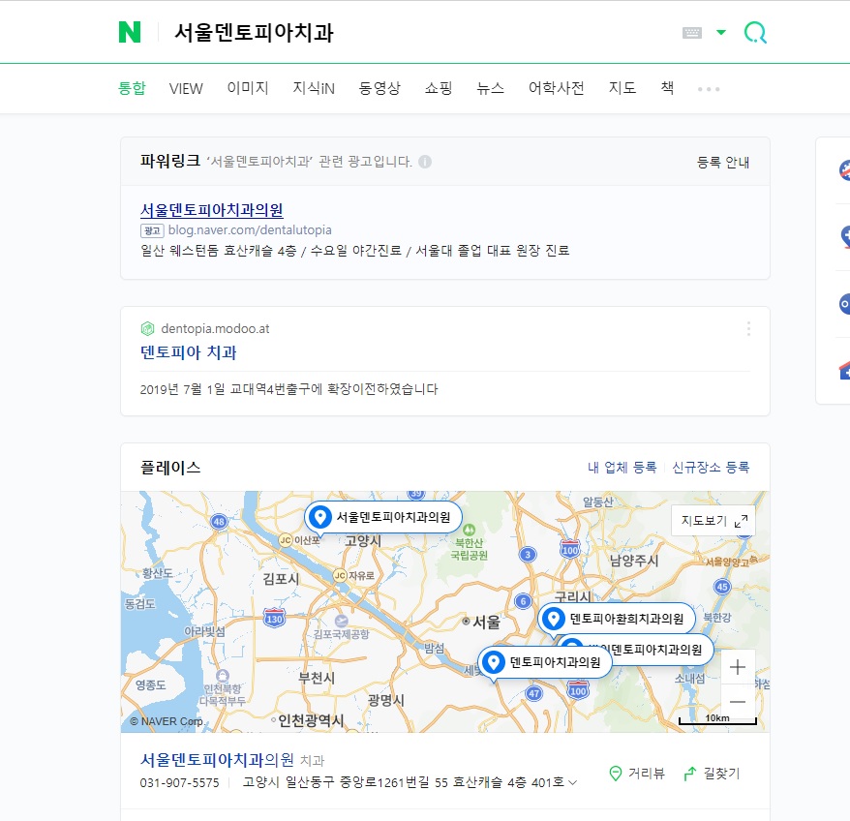850x821 pixels.
Task: Click the 내 업체 등록 link
Action: point(622,468)
